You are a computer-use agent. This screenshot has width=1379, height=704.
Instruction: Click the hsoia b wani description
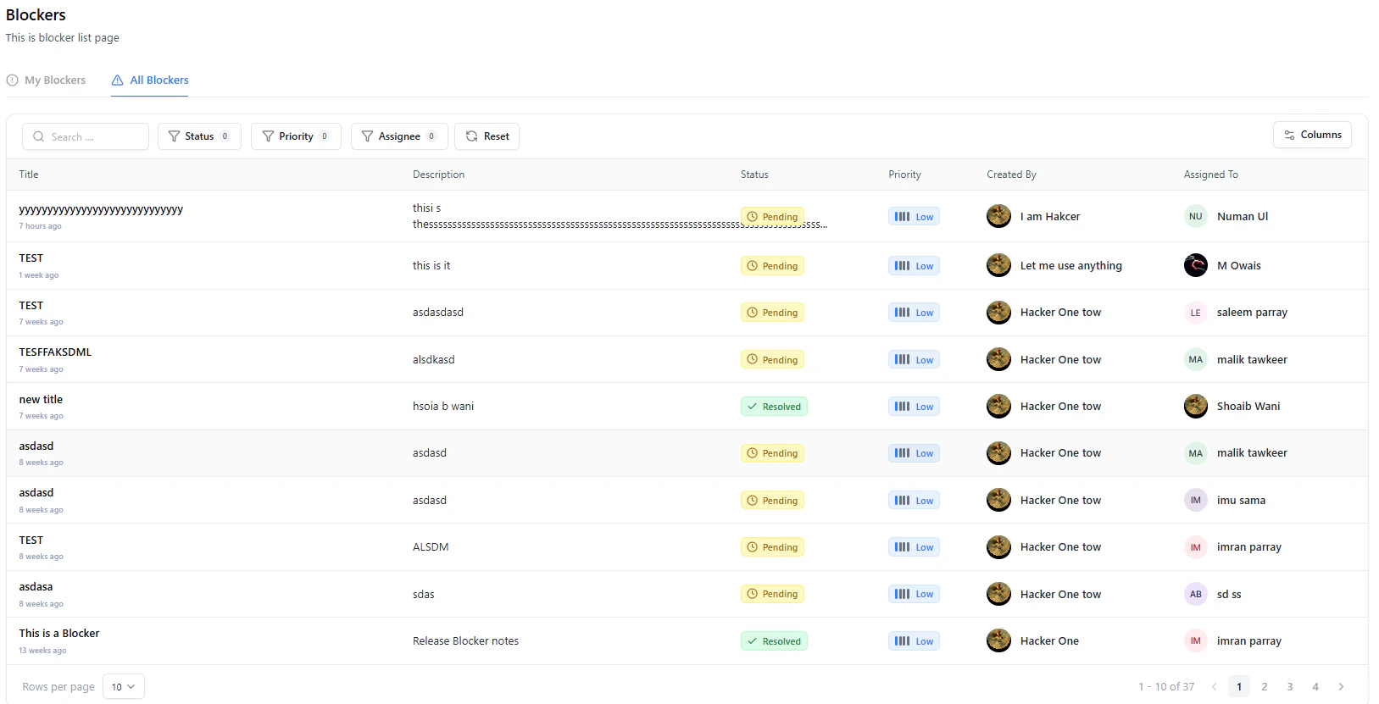(443, 407)
